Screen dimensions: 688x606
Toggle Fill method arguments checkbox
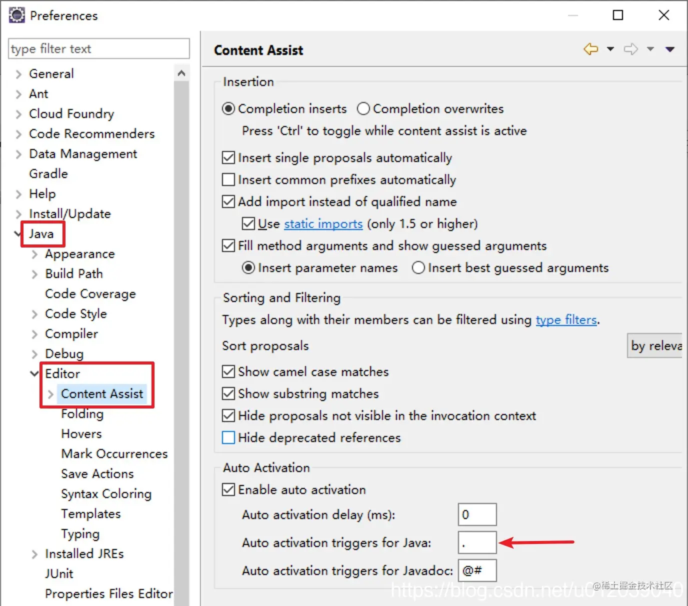point(228,245)
